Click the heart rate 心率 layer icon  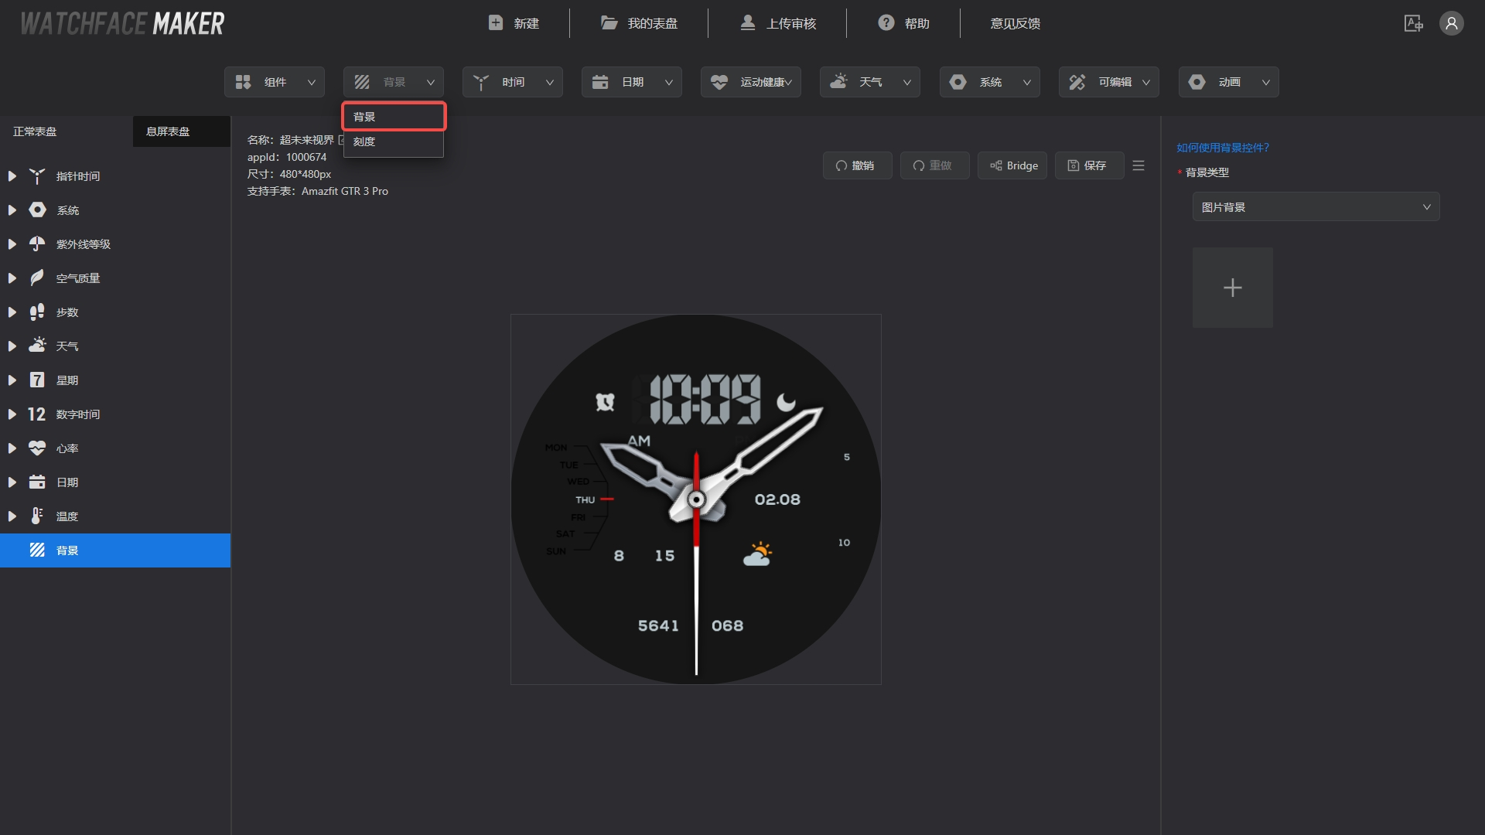(37, 448)
